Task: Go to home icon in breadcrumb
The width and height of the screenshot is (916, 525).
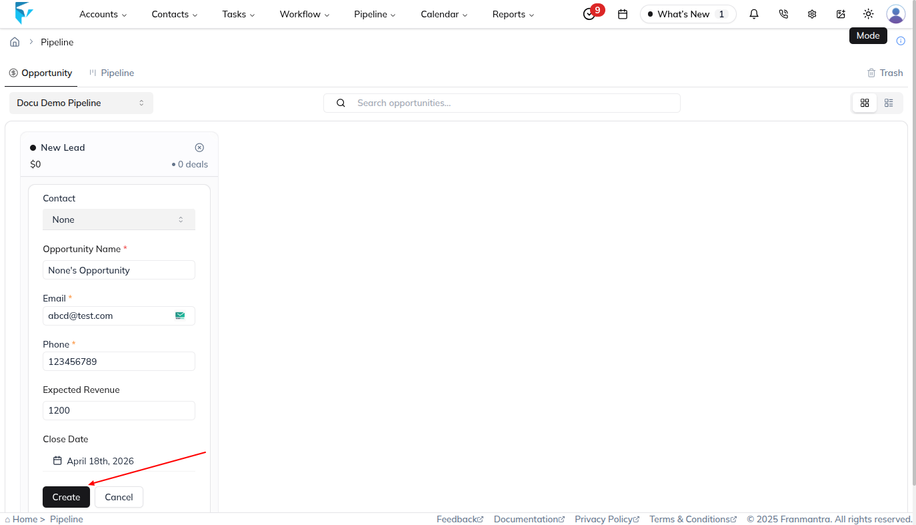Action: click(15, 42)
